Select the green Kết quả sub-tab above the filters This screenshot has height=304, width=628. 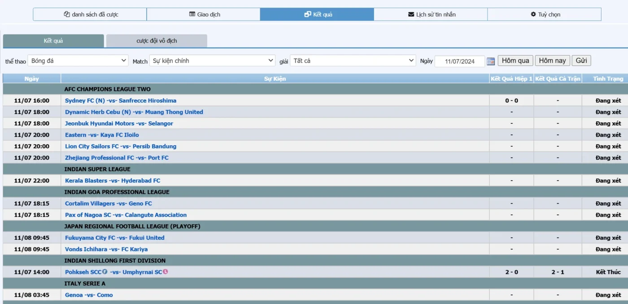point(53,41)
